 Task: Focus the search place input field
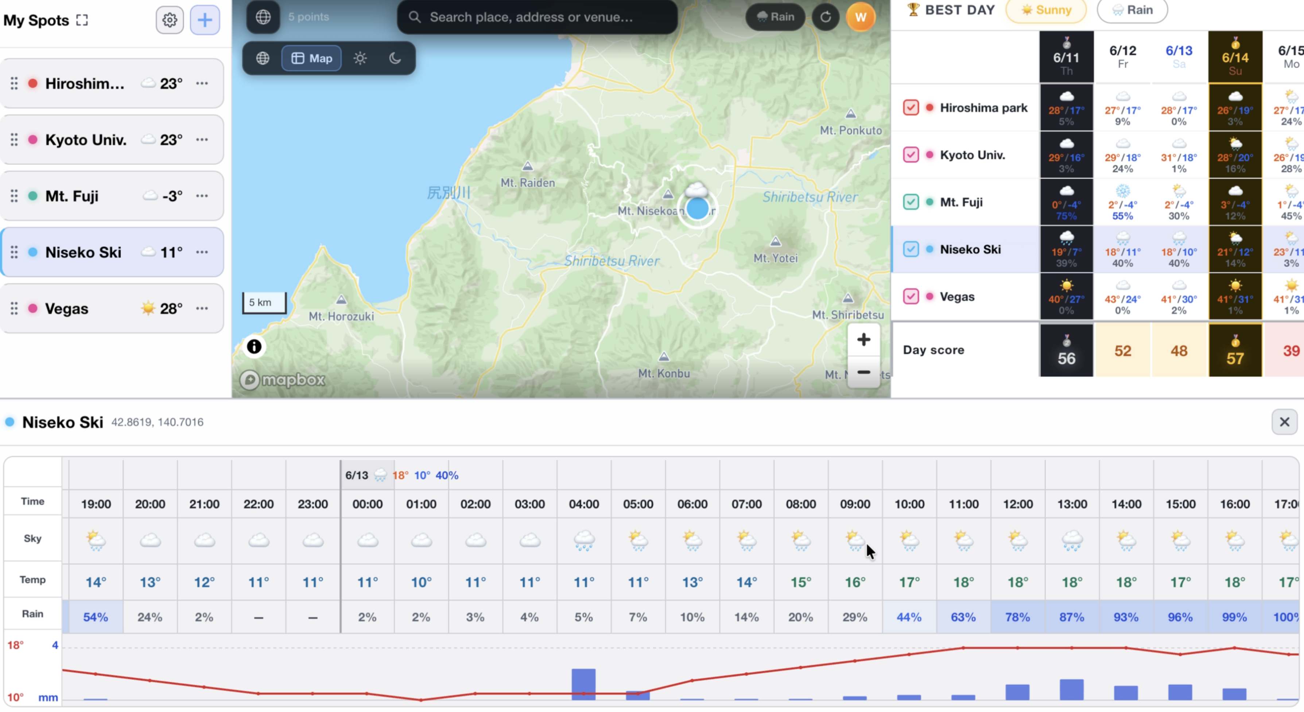pos(537,17)
